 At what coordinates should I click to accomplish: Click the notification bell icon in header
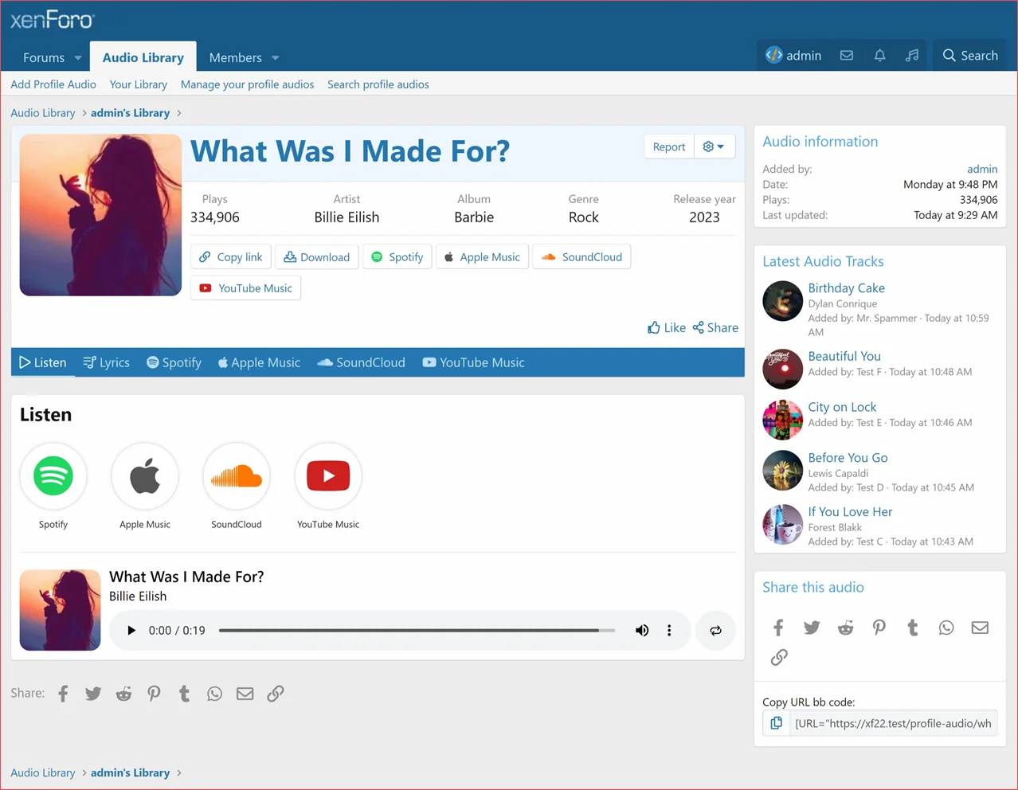pos(879,56)
